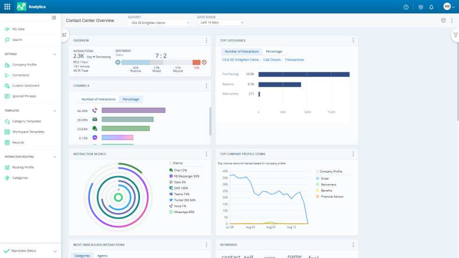This screenshot has height=258, width=459.
Task: Select Percentage tab in Top Categories
Action: tap(274, 52)
